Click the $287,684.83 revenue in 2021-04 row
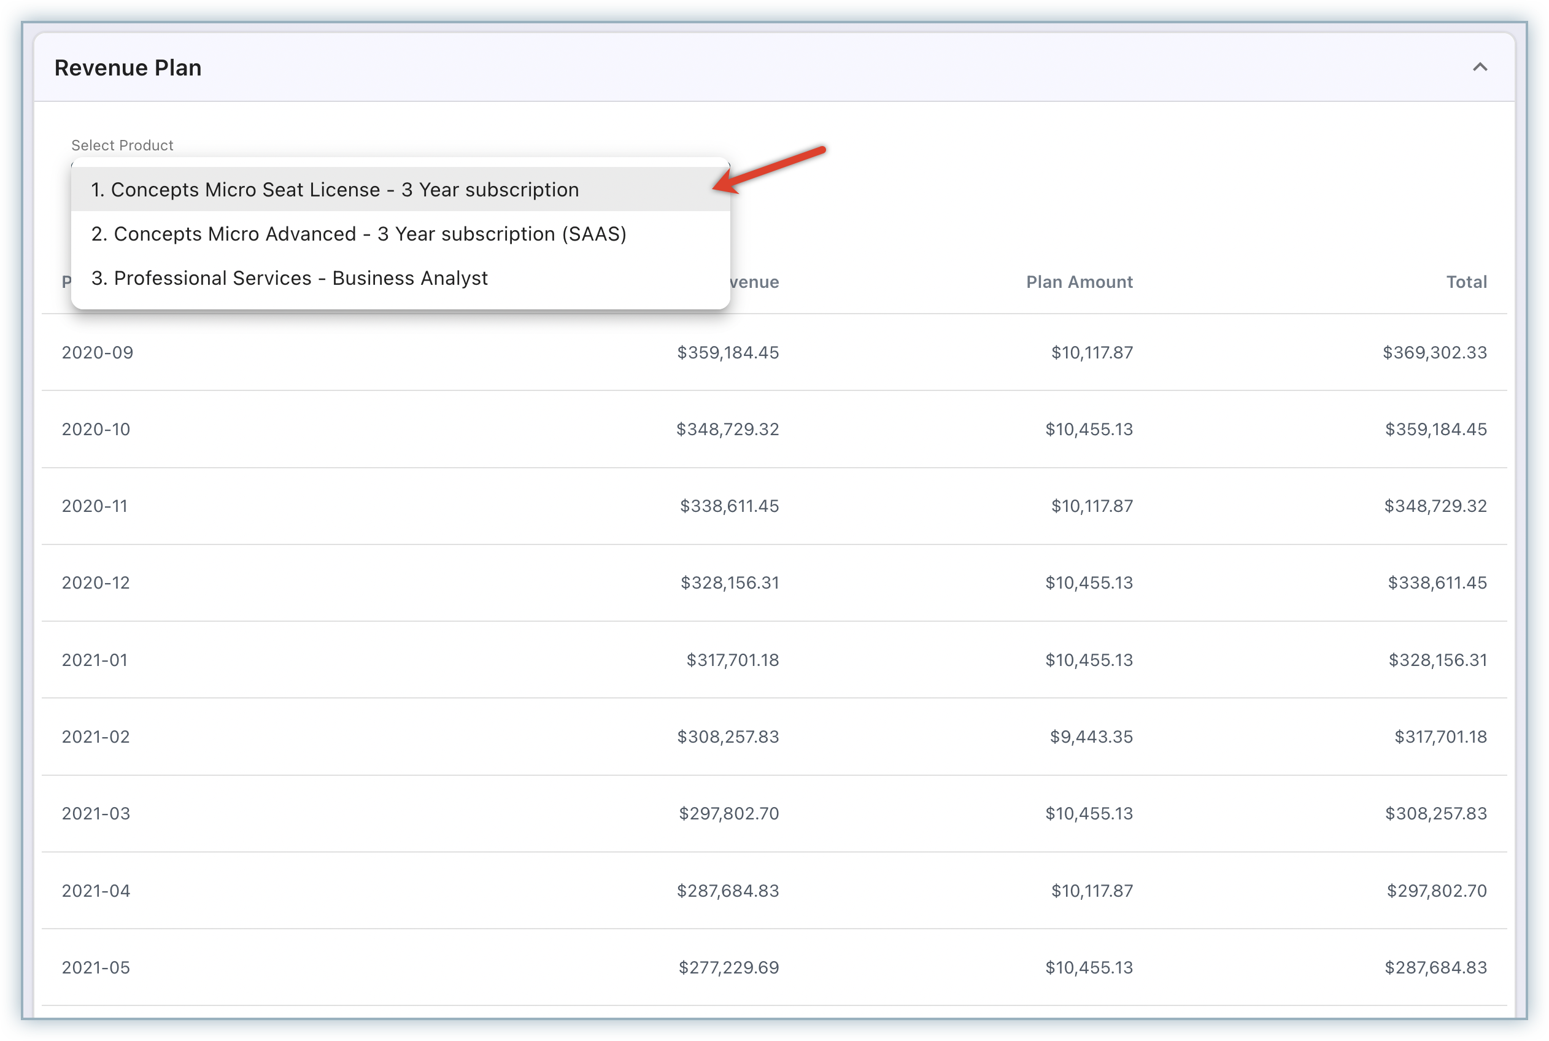Screen dimensions: 1549x1041 727,891
